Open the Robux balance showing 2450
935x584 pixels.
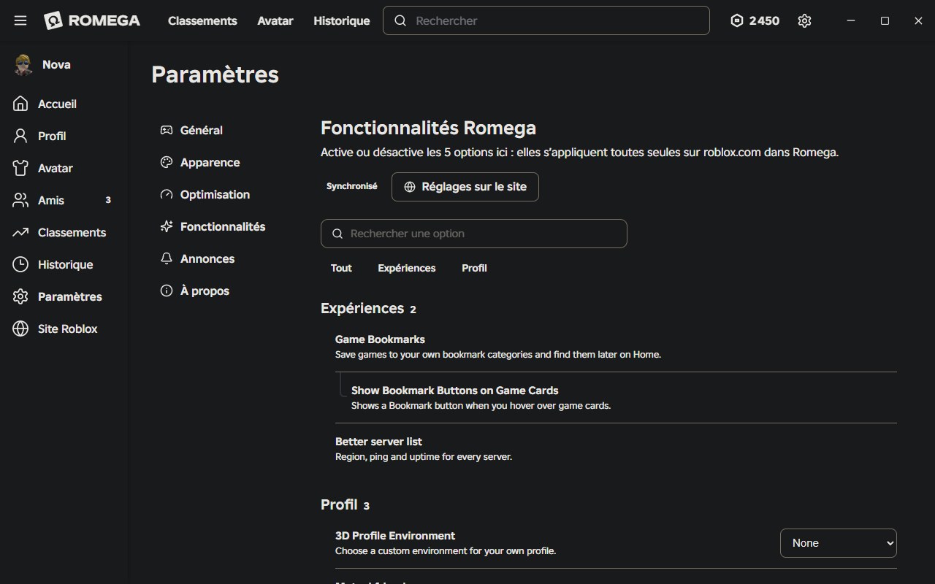click(x=755, y=20)
